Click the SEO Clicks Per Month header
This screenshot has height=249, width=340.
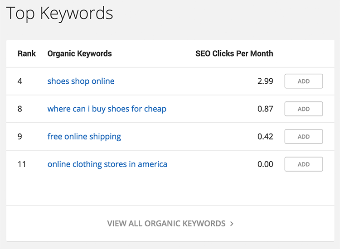pos(234,53)
